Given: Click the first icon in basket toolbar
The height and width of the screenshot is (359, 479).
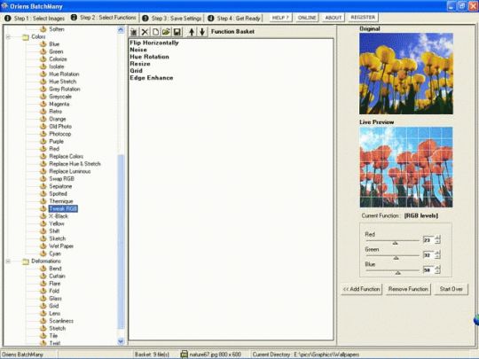Looking at the screenshot, I should pyautogui.click(x=134, y=32).
